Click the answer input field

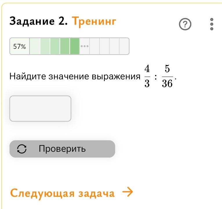[x=40, y=109]
